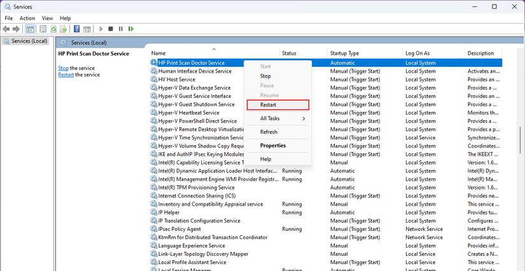Click the gear icon beside Internet Connection Sharing (ICS)

pos(154,196)
